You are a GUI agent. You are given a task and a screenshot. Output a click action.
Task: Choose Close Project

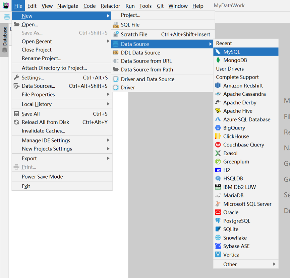point(62,50)
